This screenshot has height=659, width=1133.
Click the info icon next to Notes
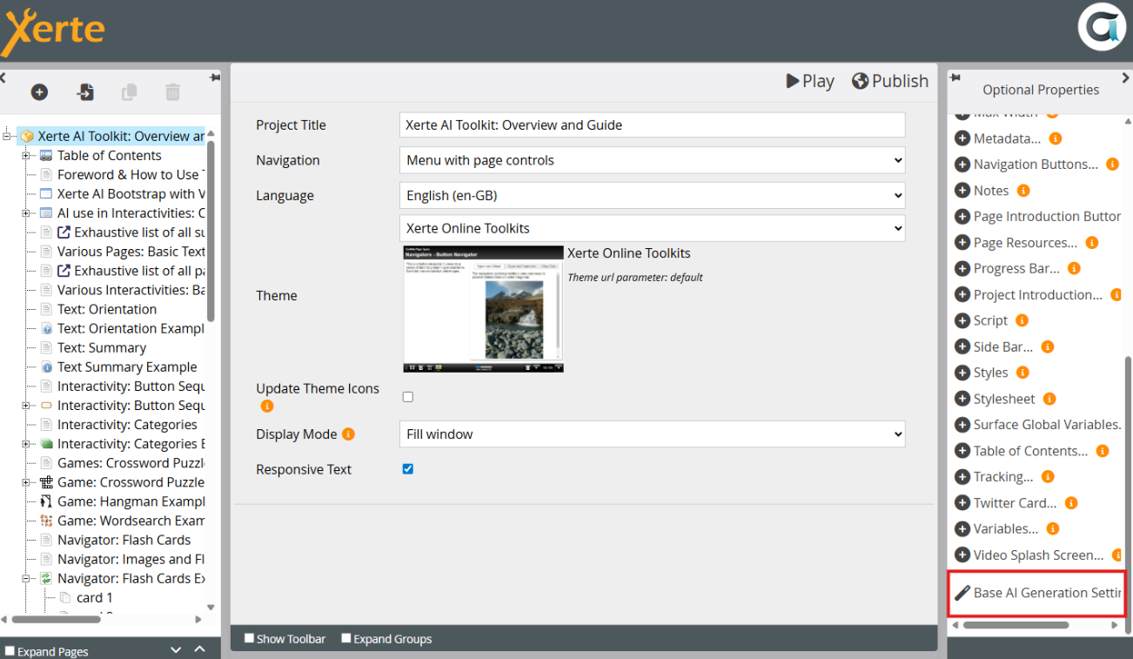tap(1023, 191)
